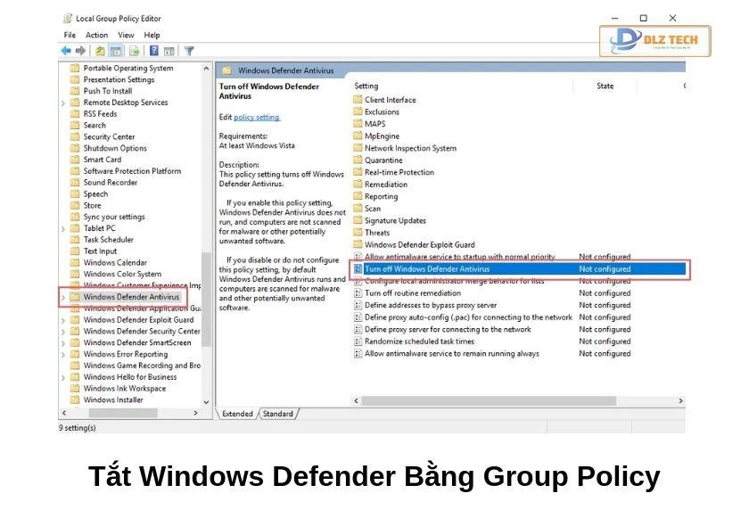
Task: Click the Edit policy setting link
Action: click(257, 117)
